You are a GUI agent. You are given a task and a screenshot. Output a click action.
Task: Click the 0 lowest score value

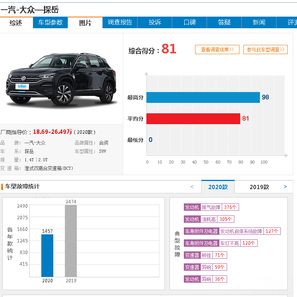(150, 140)
